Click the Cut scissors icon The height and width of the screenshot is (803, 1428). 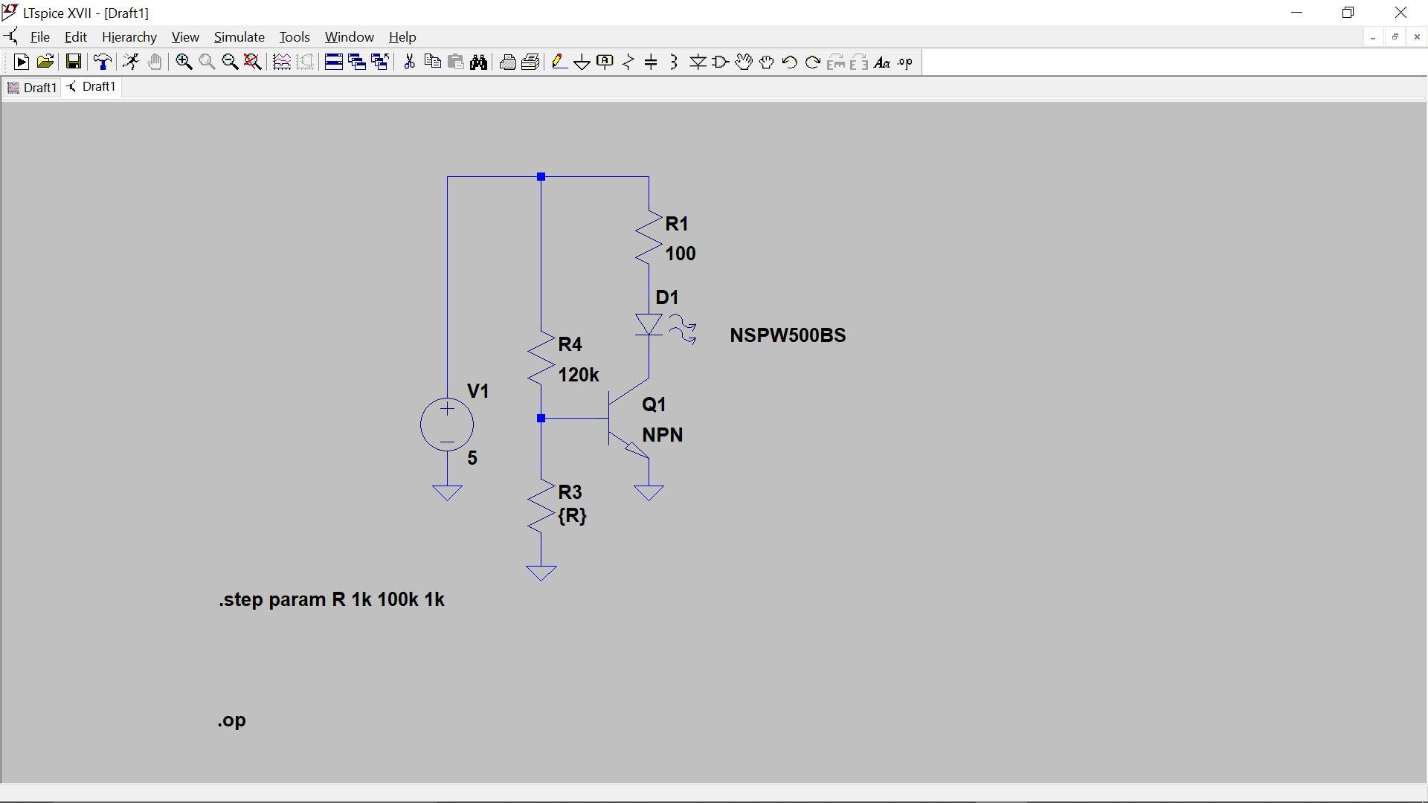409,62
